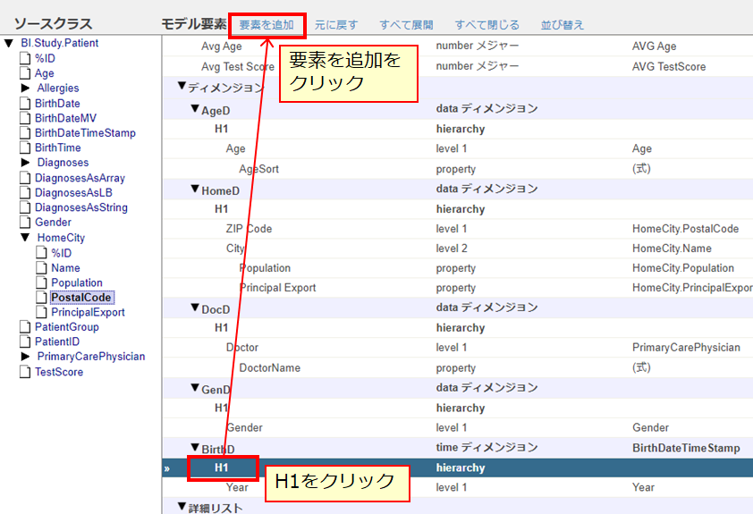Click the document icon beside Population
The width and height of the screenshot is (753, 514).
click(41, 282)
